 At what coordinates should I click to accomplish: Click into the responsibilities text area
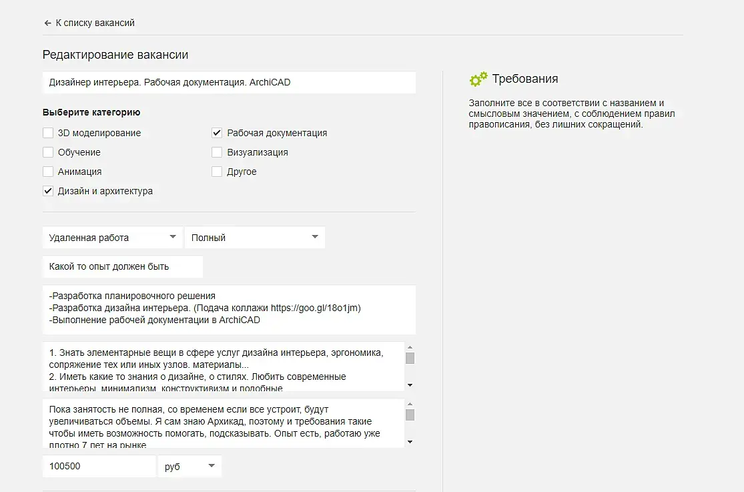pyautogui.click(x=229, y=309)
